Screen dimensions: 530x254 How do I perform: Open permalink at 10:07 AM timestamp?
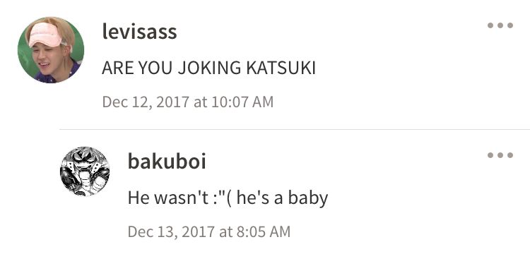[187, 102]
